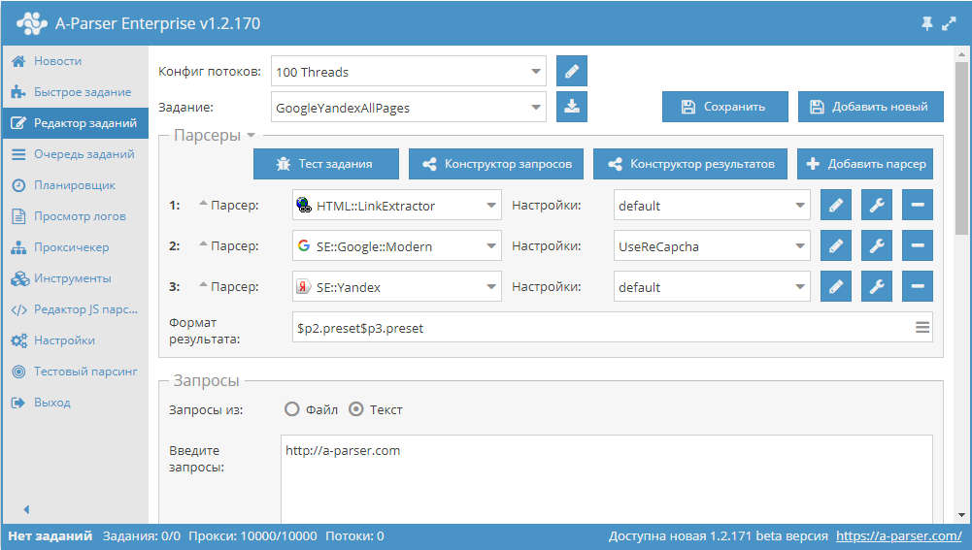Click the vertical scrollbar thumb
Image resolution: width=972 pixels, height=550 pixels.
[x=961, y=148]
